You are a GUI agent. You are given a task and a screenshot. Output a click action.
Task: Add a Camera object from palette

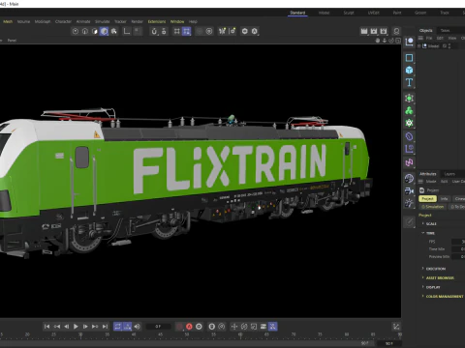(409, 190)
